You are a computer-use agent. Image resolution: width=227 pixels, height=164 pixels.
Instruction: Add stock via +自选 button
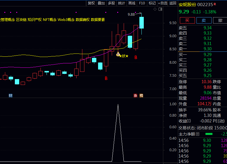[163, 3]
